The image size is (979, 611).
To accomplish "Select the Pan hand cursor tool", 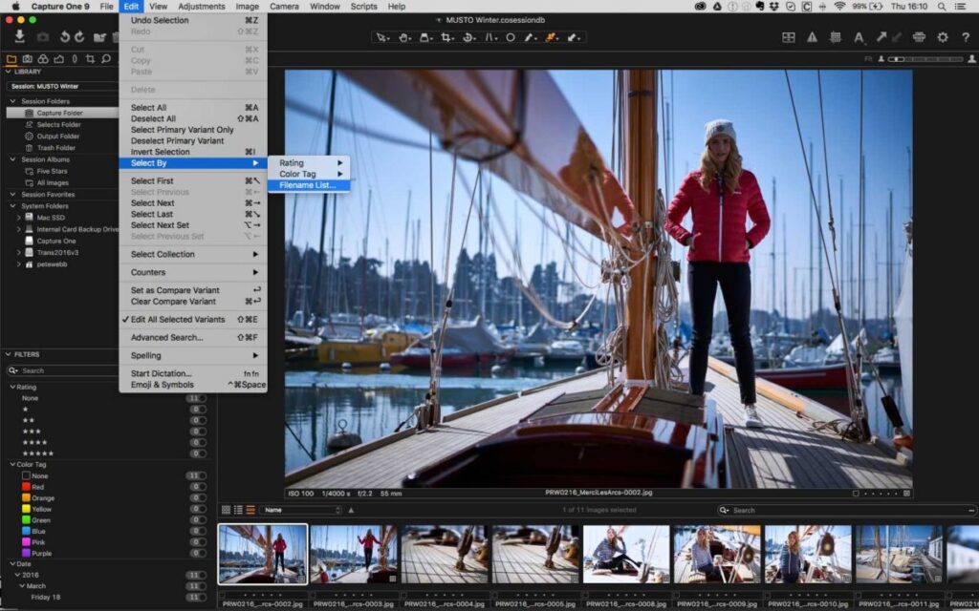I will [x=403, y=37].
